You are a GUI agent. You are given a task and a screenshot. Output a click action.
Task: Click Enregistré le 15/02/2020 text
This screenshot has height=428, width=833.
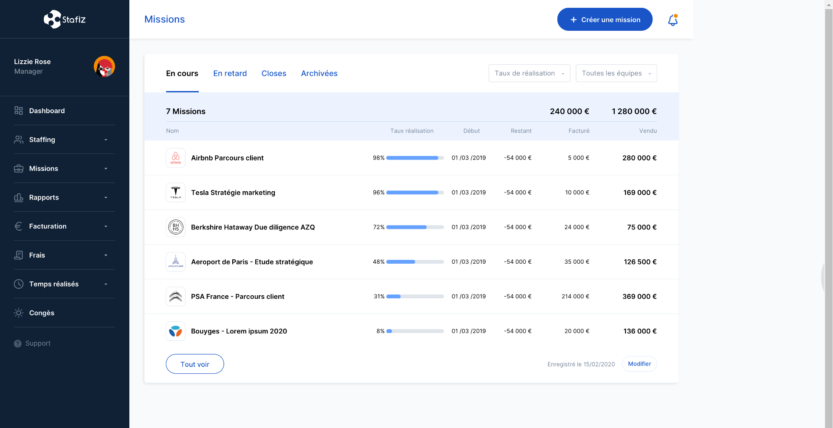(581, 364)
